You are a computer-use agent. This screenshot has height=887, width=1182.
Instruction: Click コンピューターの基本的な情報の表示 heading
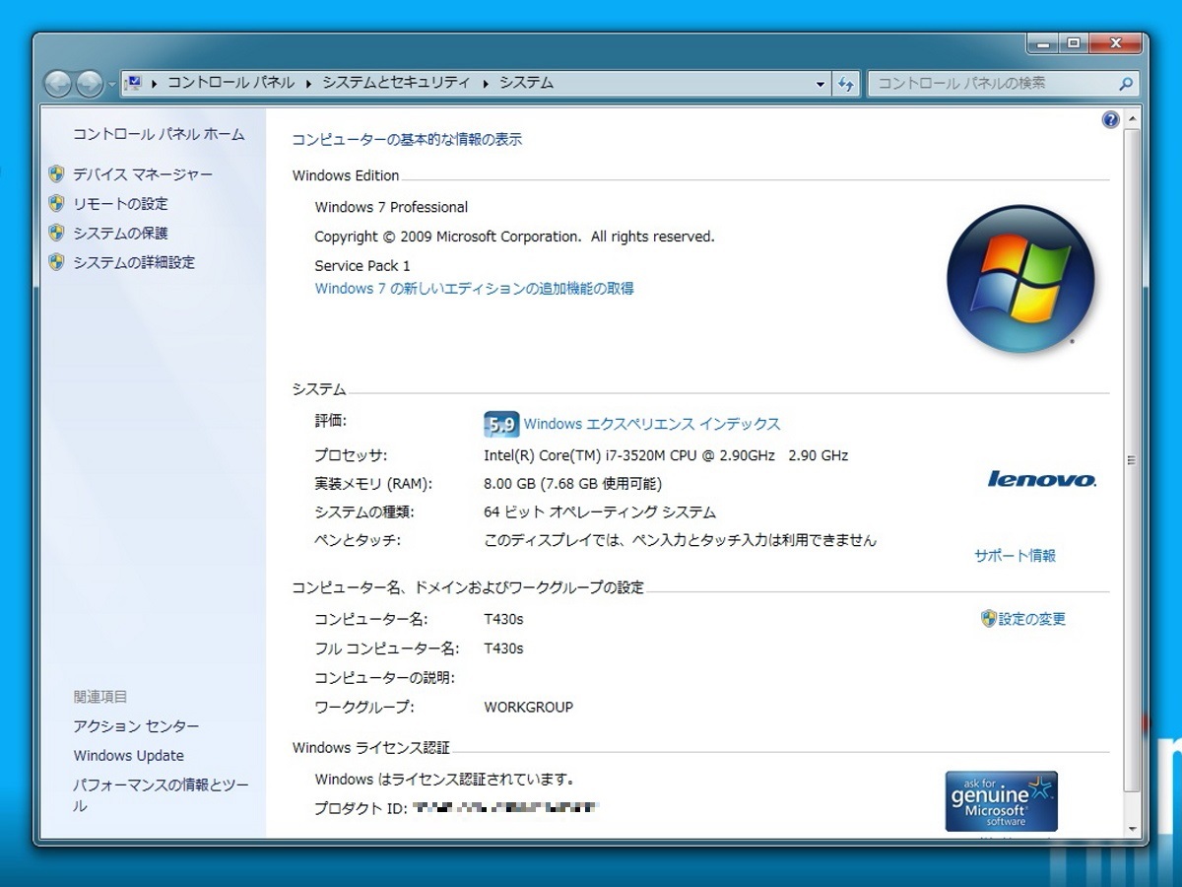pos(407,140)
